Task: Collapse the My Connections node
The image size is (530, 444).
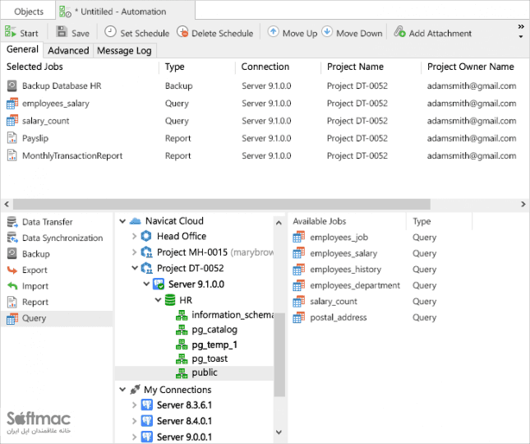Action: [122, 390]
